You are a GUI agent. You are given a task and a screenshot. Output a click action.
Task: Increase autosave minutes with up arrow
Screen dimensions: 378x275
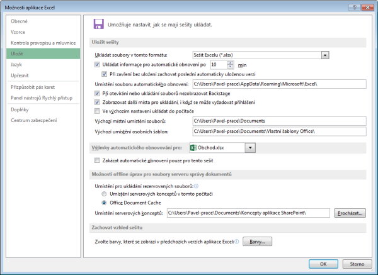(x=230, y=62)
